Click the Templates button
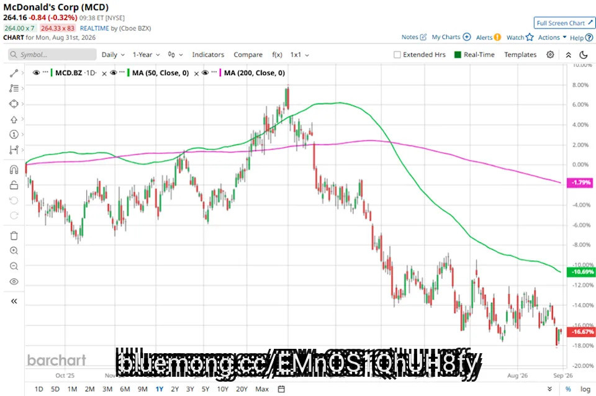 tap(520, 55)
